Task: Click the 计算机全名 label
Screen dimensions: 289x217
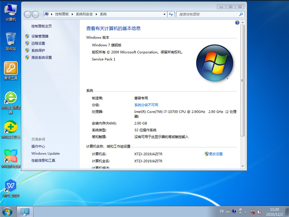Action: tap(101, 161)
